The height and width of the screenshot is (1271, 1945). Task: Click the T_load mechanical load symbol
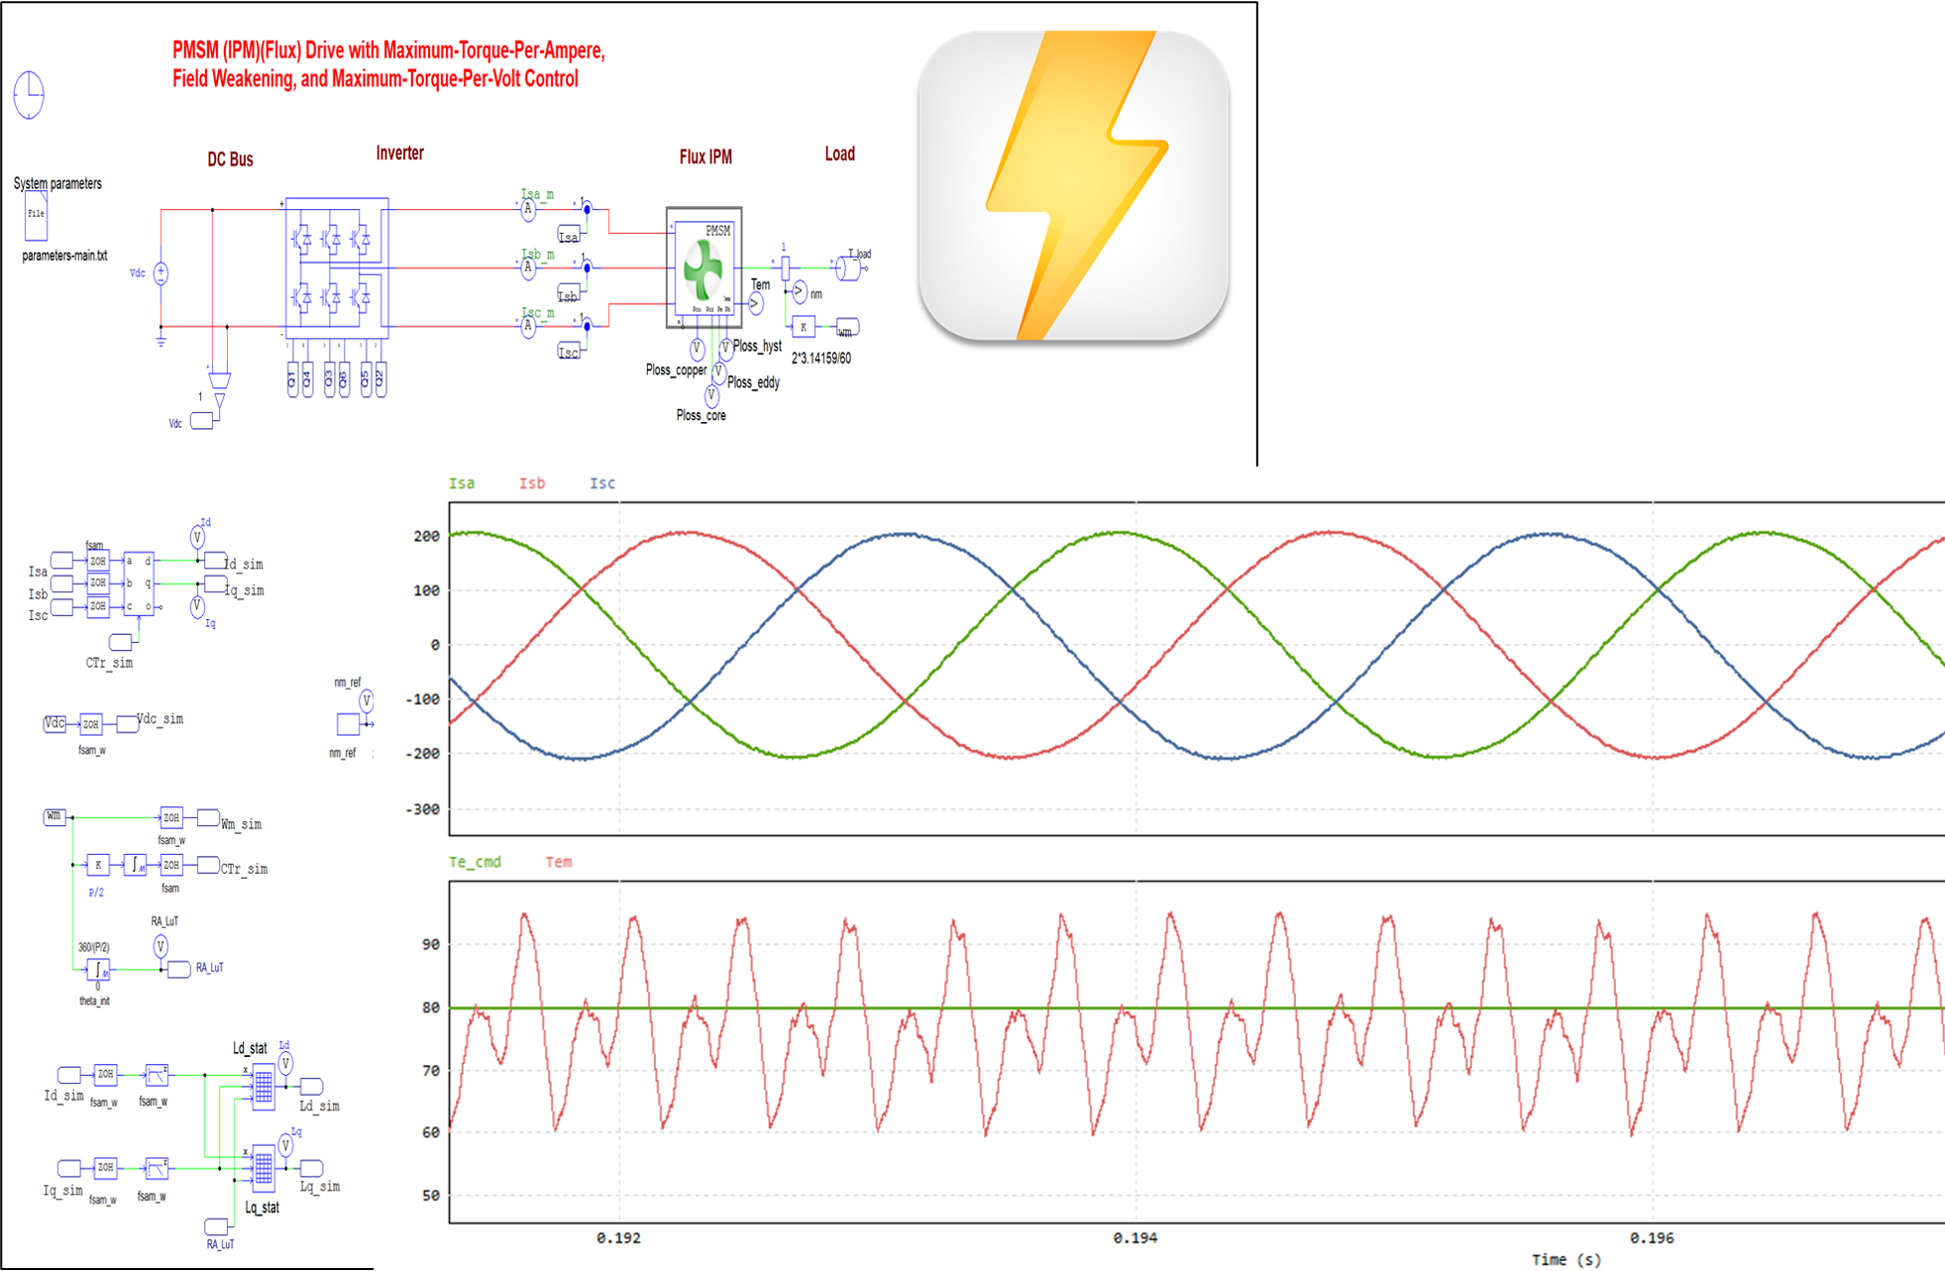pyautogui.click(x=849, y=267)
